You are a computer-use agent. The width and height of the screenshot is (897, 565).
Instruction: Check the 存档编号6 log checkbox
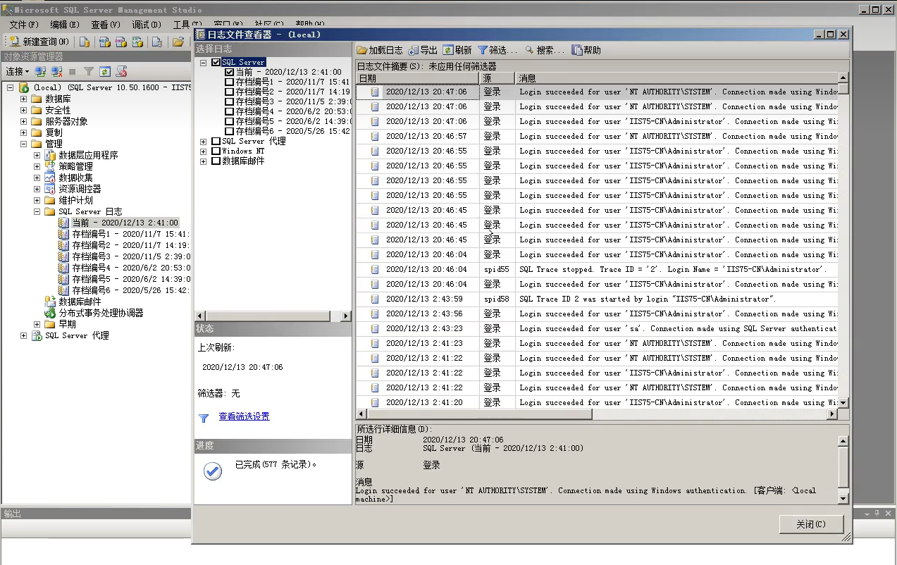(229, 131)
